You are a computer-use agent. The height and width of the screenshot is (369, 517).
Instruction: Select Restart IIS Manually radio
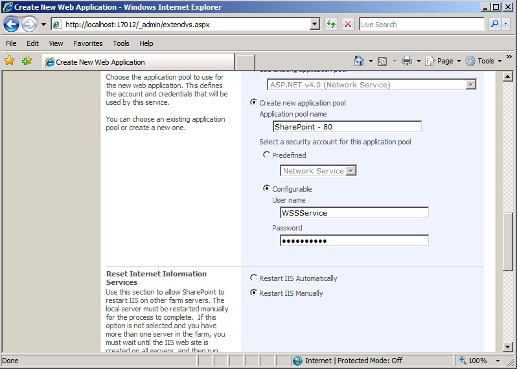[253, 293]
